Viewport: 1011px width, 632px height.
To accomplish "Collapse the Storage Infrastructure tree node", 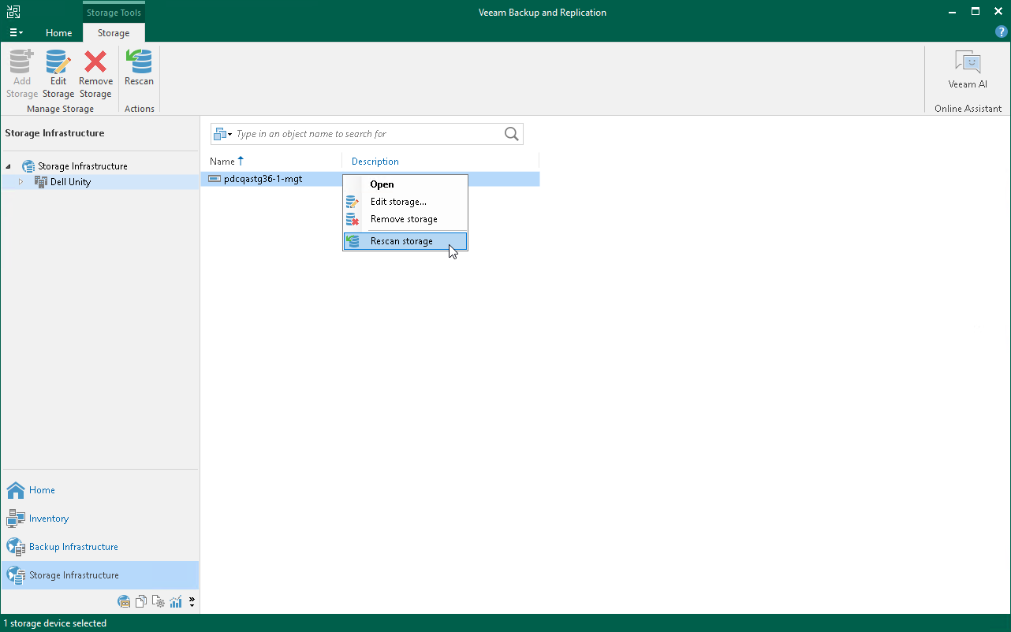I will (9, 166).
